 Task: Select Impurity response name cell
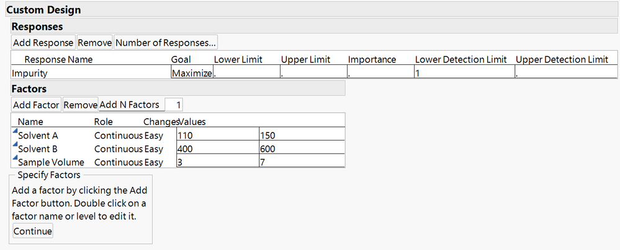91,73
